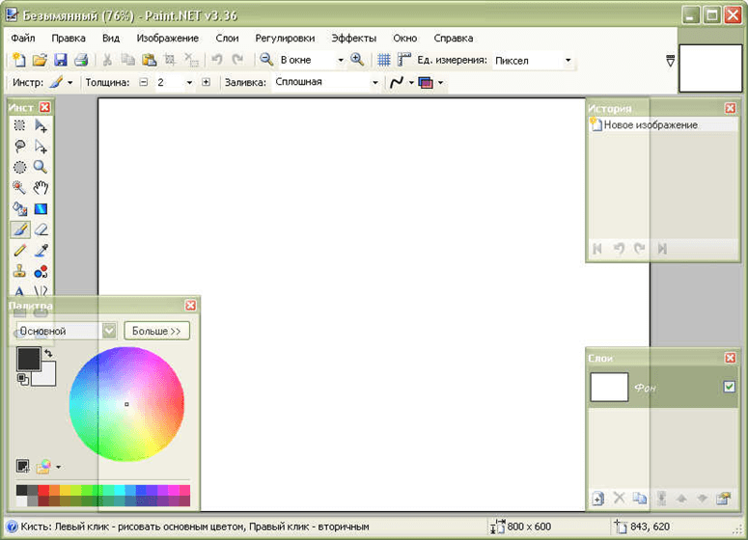Toggle the rulers display

pos(404,60)
